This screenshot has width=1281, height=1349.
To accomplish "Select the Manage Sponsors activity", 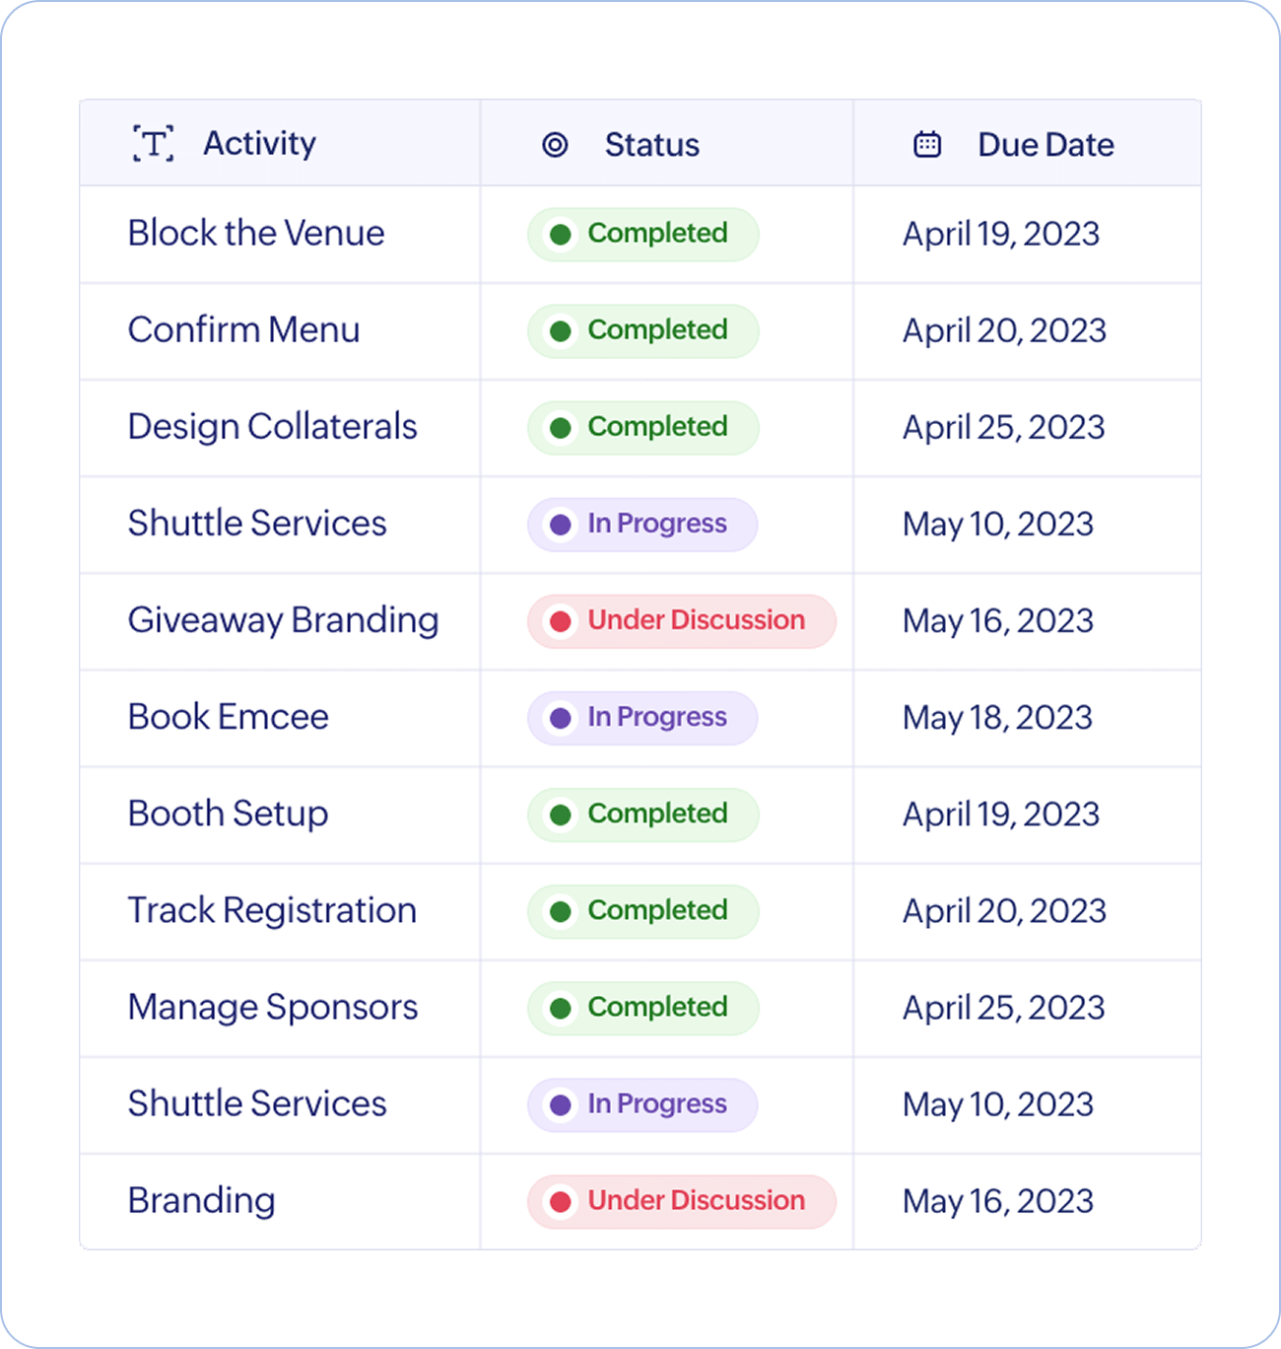I will pyautogui.click(x=273, y=1007).
